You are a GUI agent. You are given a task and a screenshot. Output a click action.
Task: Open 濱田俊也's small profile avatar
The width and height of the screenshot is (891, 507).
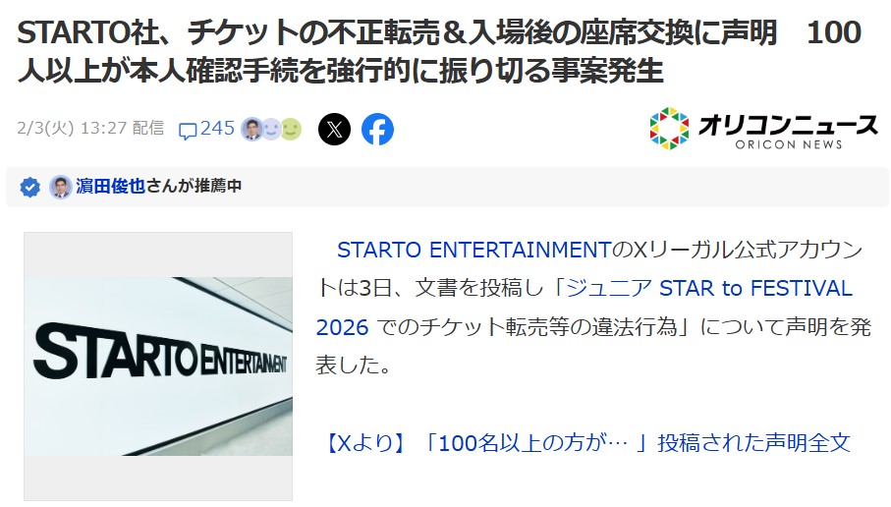(x=60, y=187)
